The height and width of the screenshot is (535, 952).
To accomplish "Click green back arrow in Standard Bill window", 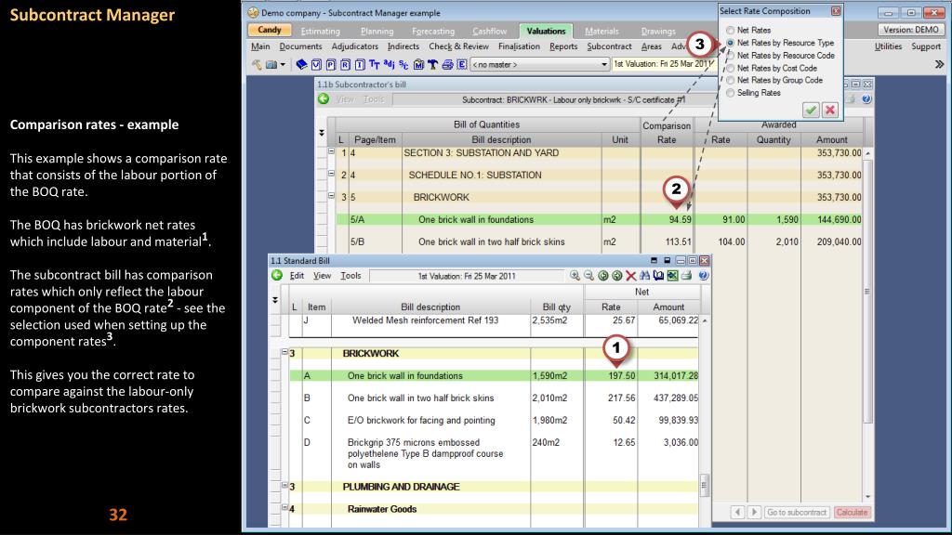I will pyautogui.click(x=277, y=275).
